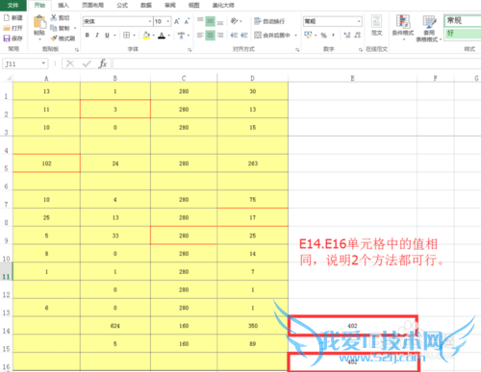Viewport: 481px width, 372px height.
Task: Apply the 好 Good cell style
Action: (x=463, y=34)
